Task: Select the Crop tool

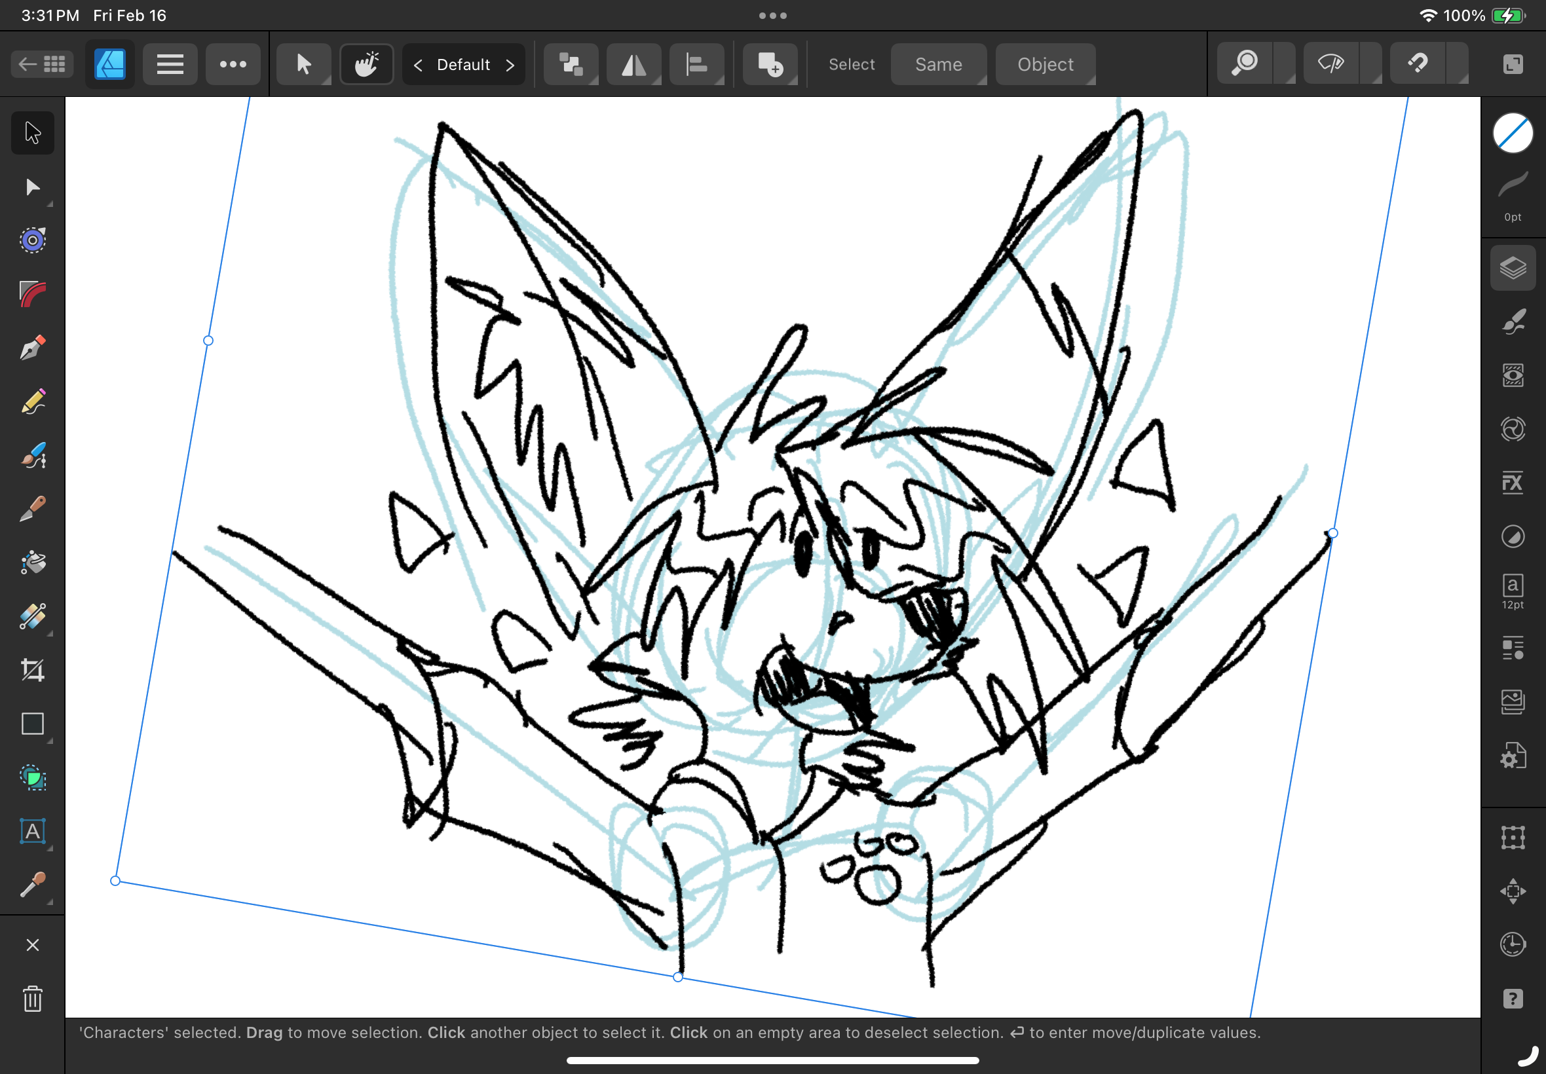Action: 32,670
